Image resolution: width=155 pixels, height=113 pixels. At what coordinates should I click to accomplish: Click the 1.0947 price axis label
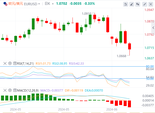click(x=149, y=10)
